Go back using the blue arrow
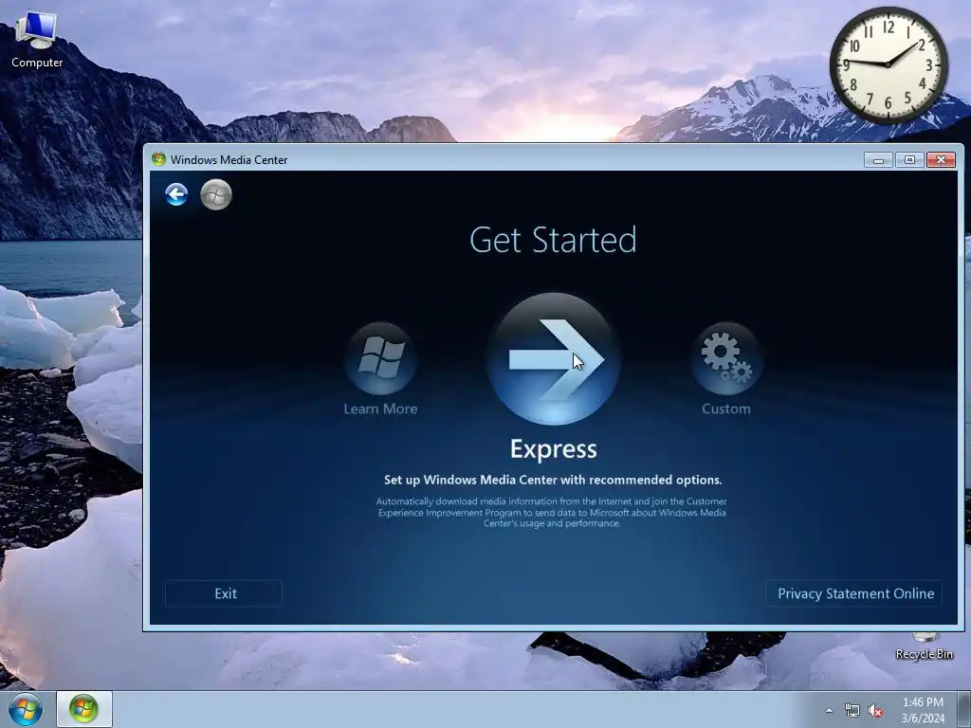The image size is (971, 728). (x=176, y=194)
